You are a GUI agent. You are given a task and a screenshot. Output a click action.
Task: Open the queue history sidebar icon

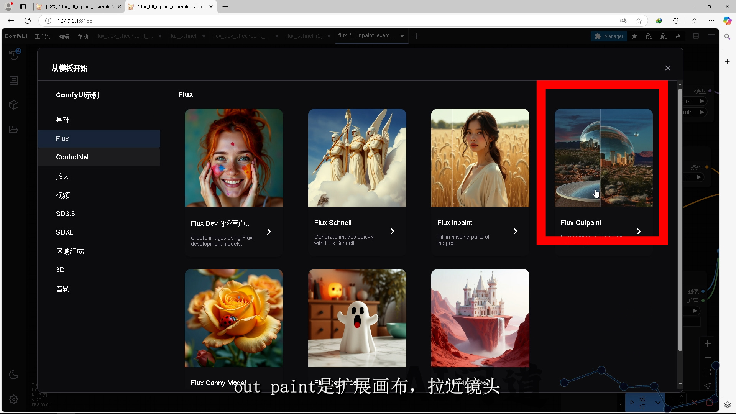14,55
